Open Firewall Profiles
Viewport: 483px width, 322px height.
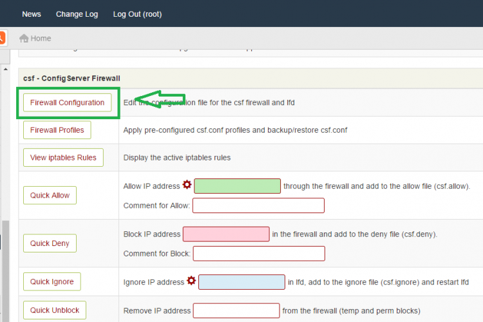(x=57, y=130)
